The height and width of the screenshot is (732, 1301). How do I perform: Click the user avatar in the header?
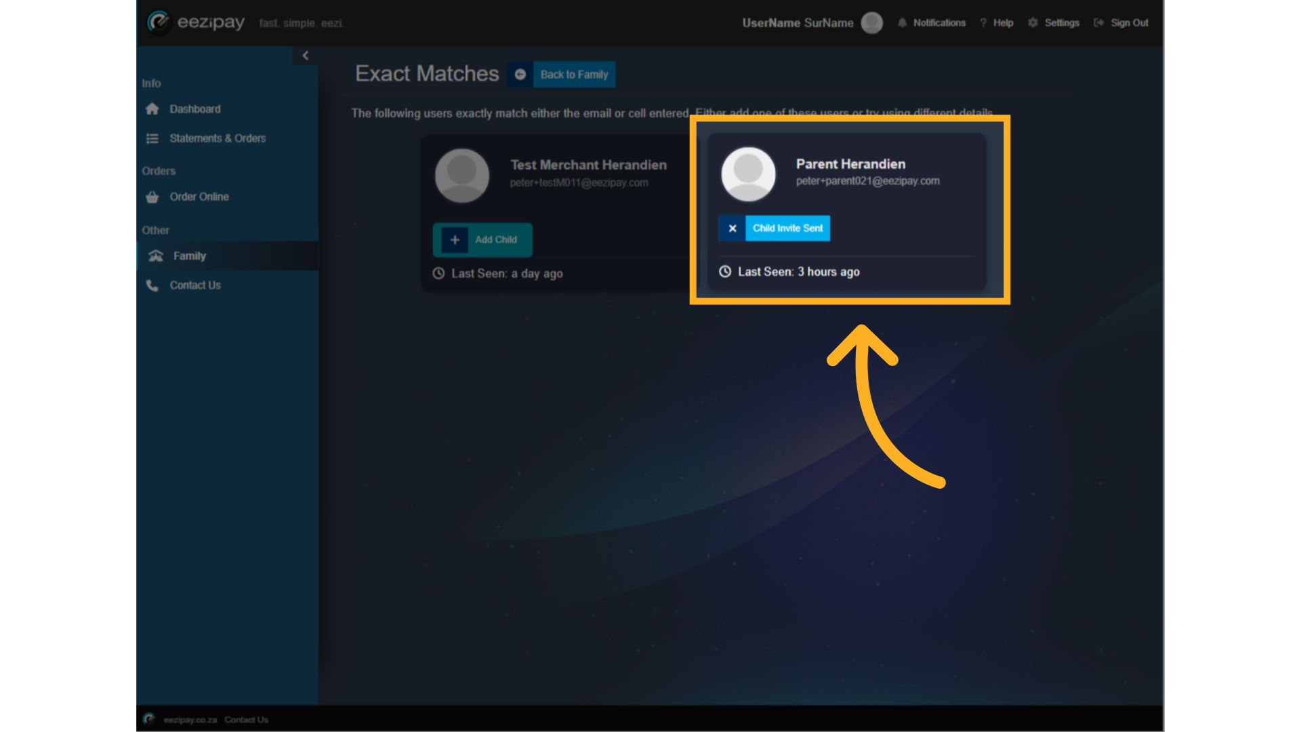pos(872,23)
